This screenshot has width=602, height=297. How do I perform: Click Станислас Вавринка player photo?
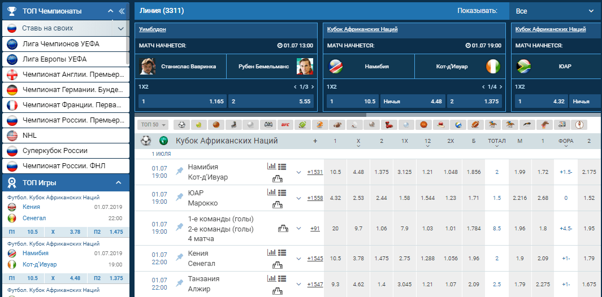coord(148,67)
